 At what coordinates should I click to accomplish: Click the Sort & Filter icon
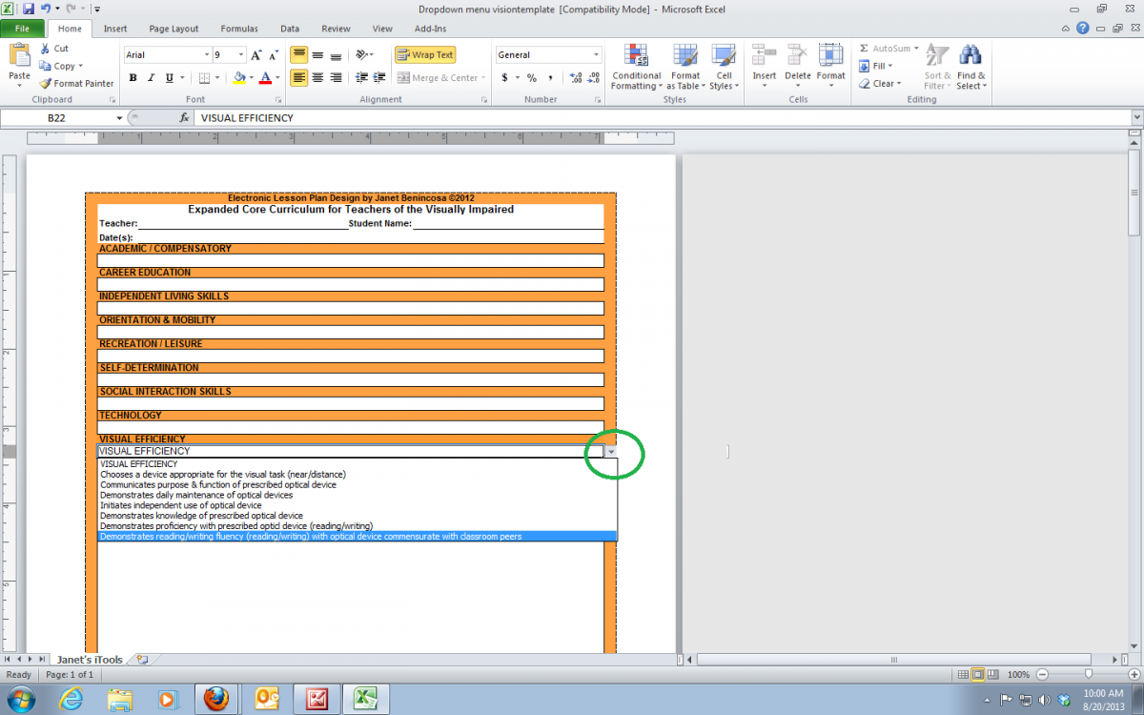pos(935,67)
